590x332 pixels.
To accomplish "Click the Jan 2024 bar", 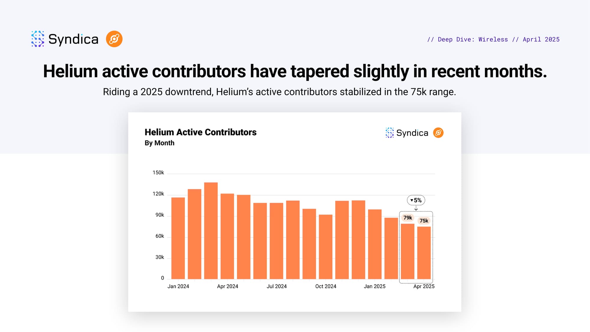I will (x=178, y=238).
